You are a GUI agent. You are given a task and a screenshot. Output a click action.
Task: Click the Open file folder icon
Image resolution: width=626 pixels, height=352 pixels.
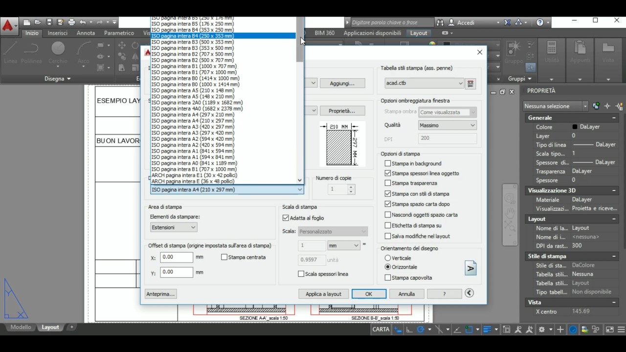point(38,22)
